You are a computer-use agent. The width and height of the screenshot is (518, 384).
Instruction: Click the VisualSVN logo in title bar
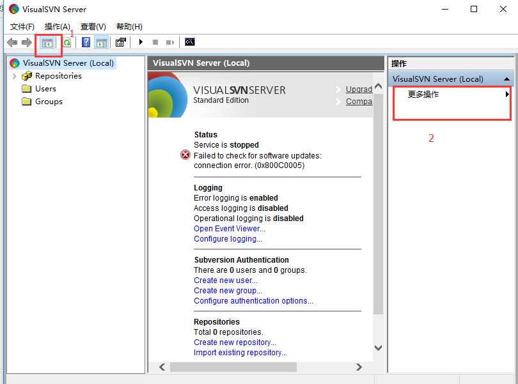pyautogui.click(x=14, y=9)
